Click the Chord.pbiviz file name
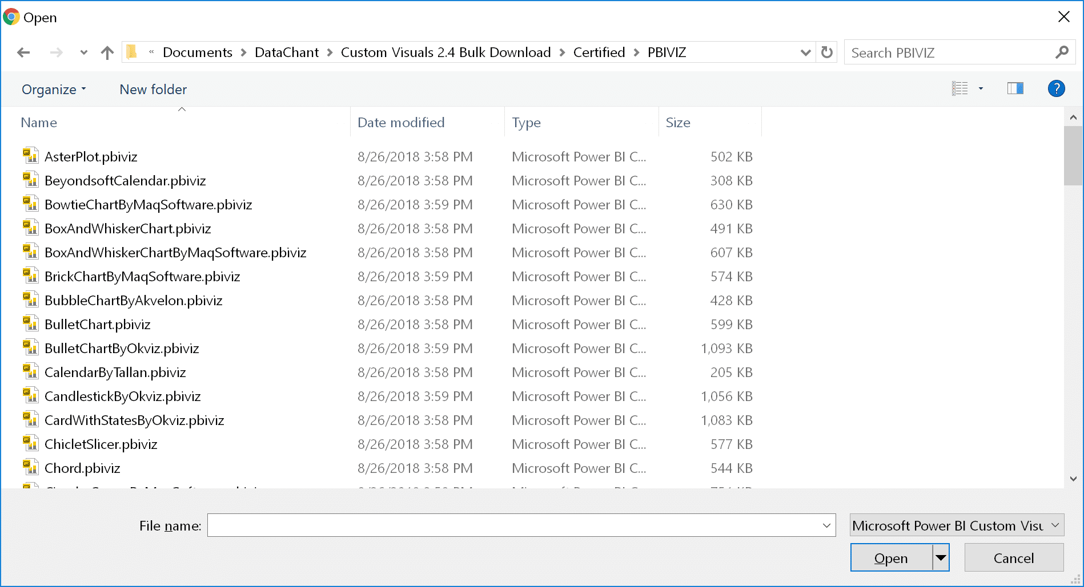The height and width of the screenshot is (587, 1084). [82, 468]
